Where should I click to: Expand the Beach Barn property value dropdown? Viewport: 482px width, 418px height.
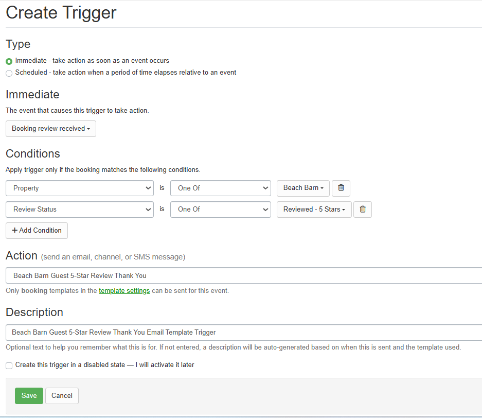[303, 188]
